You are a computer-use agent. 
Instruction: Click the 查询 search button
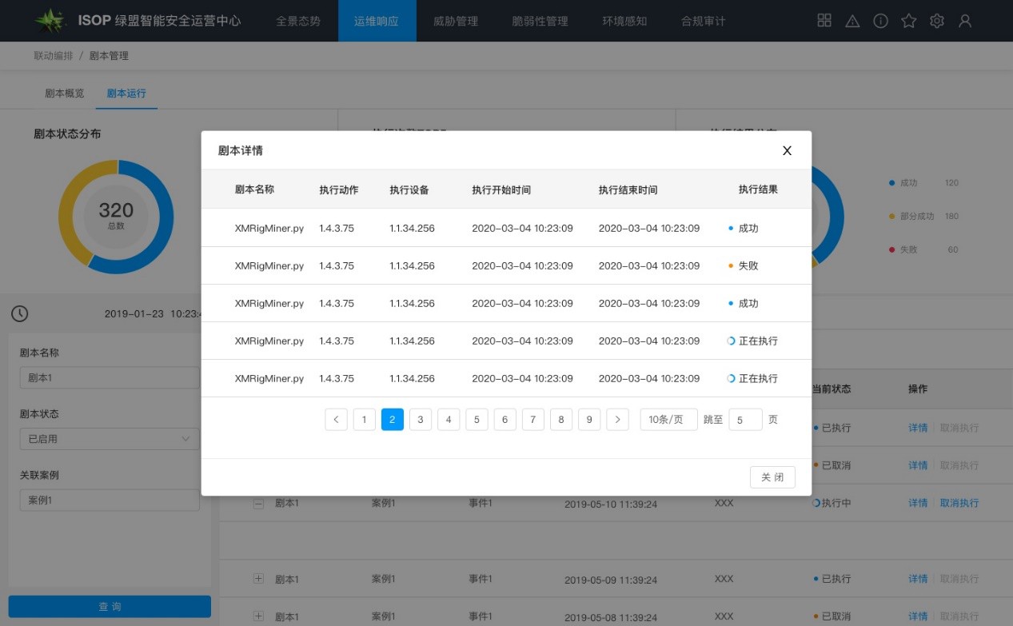pos(110,607)
